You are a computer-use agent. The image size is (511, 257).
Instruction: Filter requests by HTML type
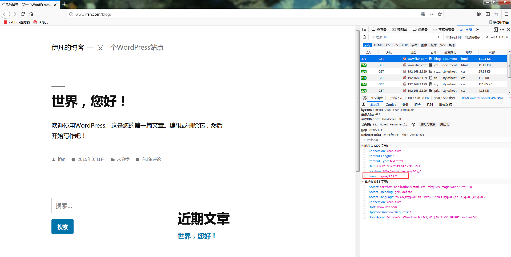click(x=378, y=45)
